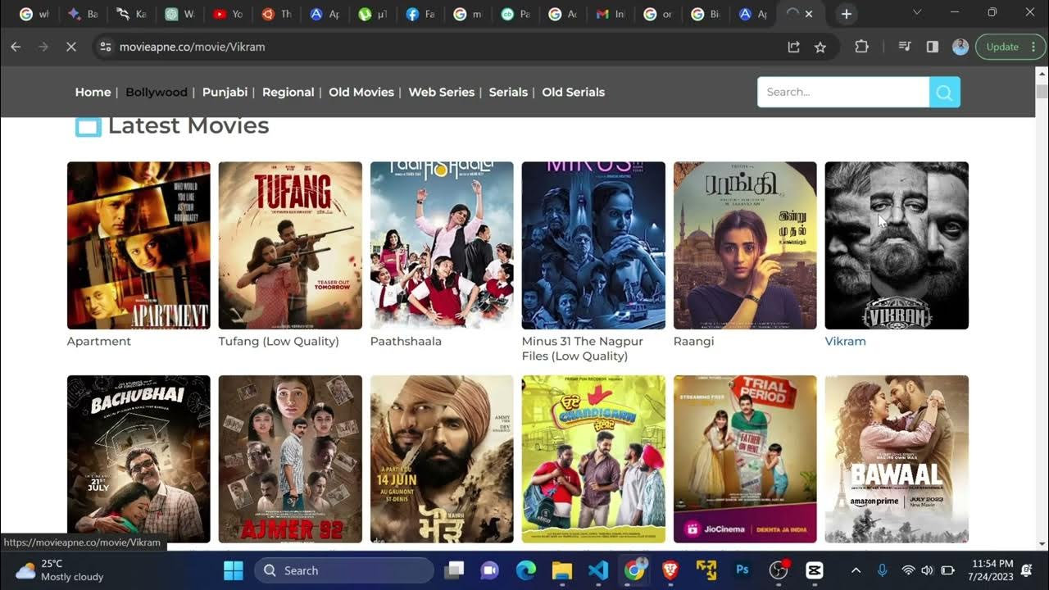Open Task View from taskbar

pos(454,570)
